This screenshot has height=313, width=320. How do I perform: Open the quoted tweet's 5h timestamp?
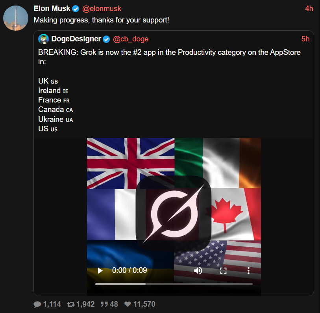(x=305, y=39)
